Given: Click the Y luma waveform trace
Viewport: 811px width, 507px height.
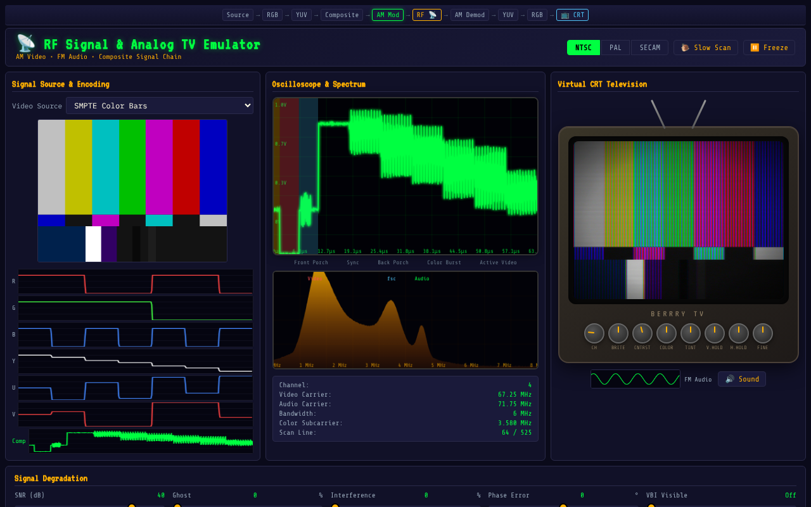Looking at the screenshot, I should coord(136,361).
